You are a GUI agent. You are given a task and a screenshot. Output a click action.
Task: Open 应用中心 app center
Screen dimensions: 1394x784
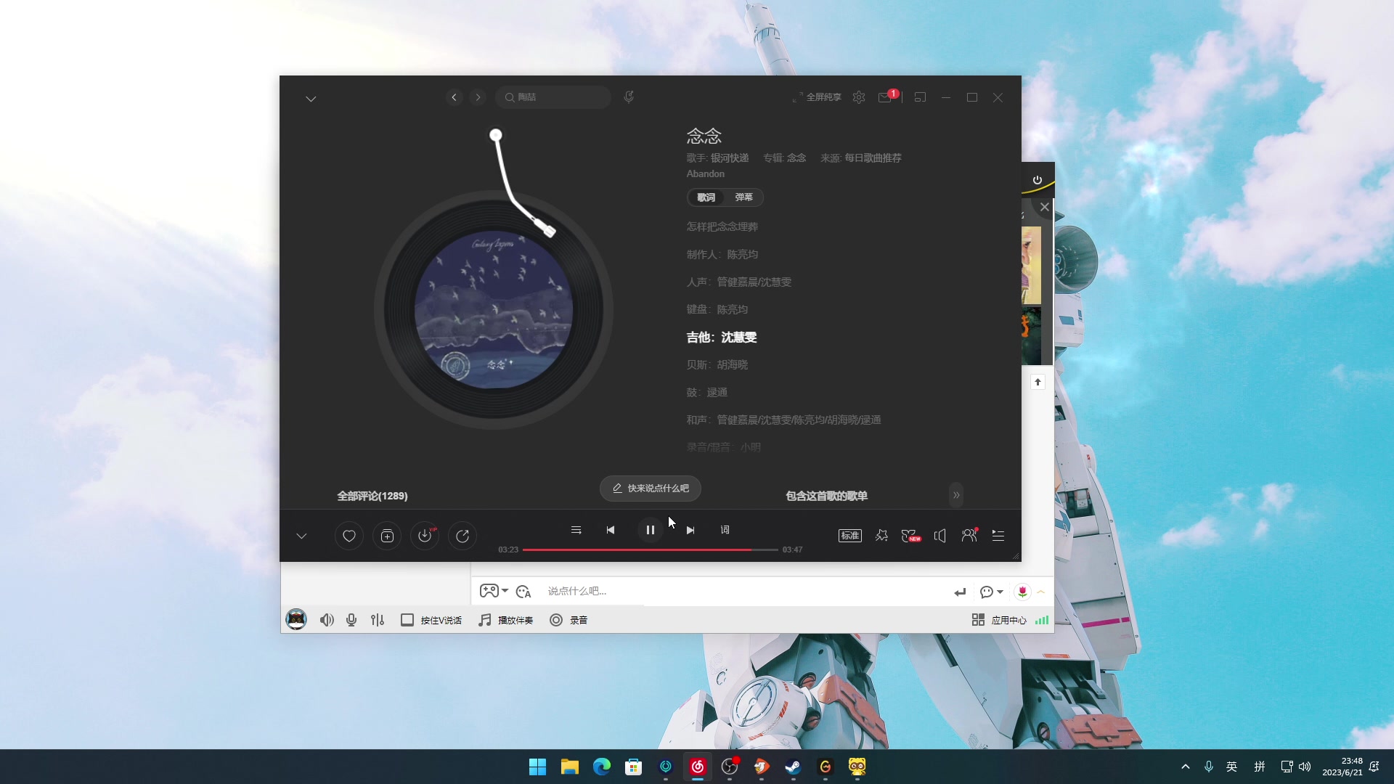(x=999, y=620)
